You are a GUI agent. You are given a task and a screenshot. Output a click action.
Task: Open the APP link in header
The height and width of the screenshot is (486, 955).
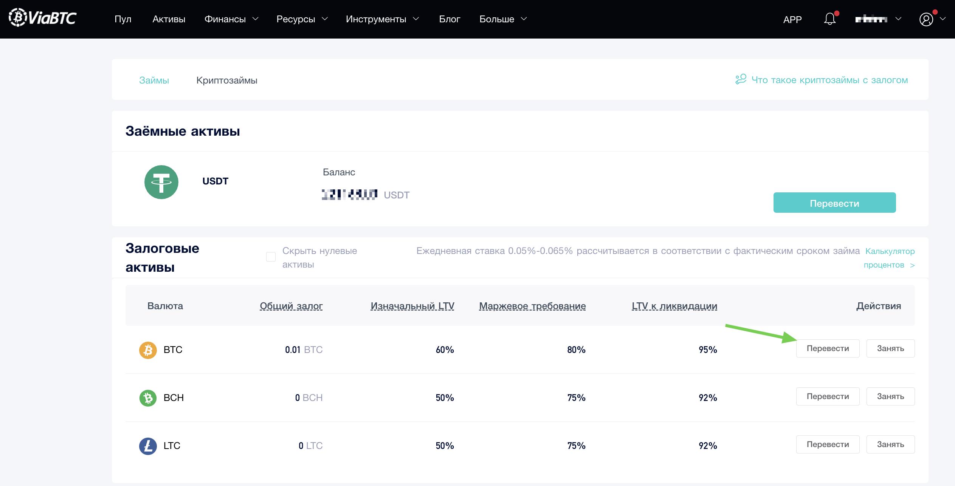point(792,19)
